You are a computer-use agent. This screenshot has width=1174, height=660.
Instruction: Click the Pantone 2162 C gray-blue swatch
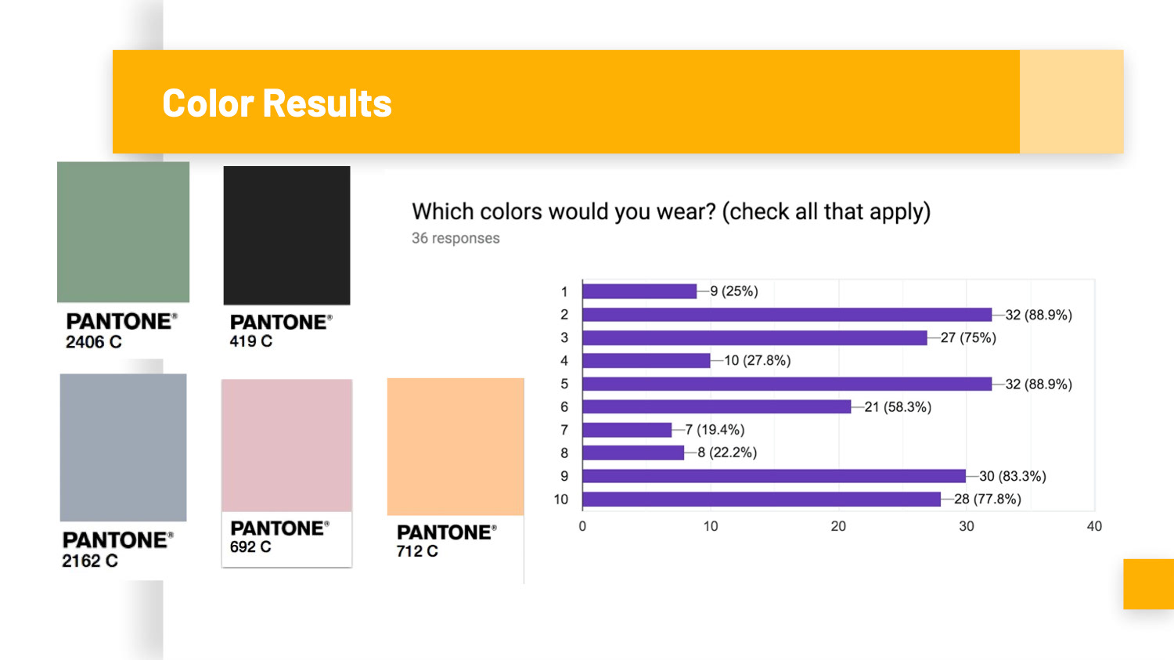coord(123,447)
